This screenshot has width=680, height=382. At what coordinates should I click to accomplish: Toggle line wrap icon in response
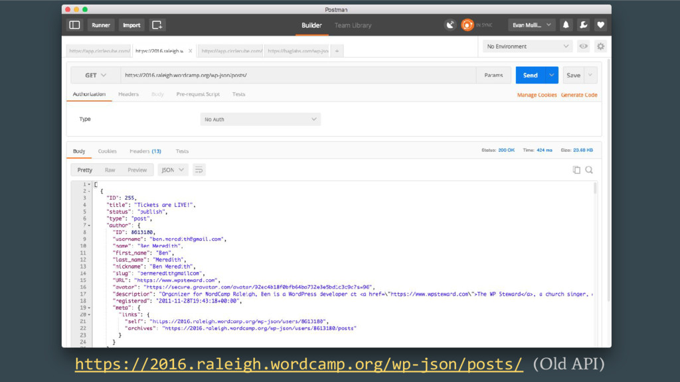(199, 170)
